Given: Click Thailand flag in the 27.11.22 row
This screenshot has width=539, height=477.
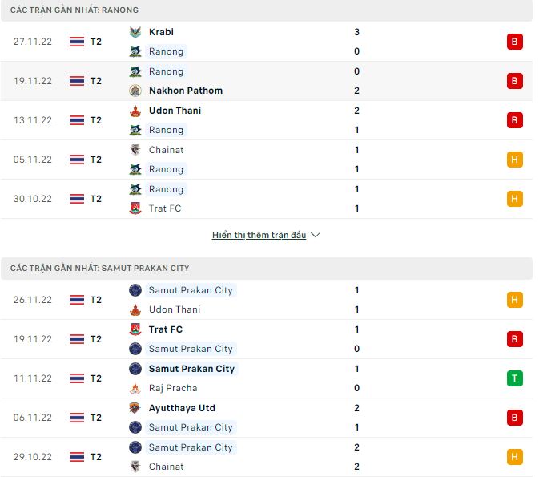Looking at the screenshot, I should [x=77, y=42].
